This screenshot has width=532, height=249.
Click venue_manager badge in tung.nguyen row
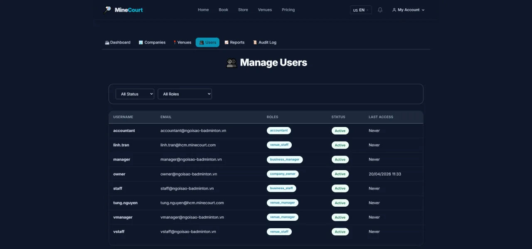pyautogui.click(x=283, y=203)
